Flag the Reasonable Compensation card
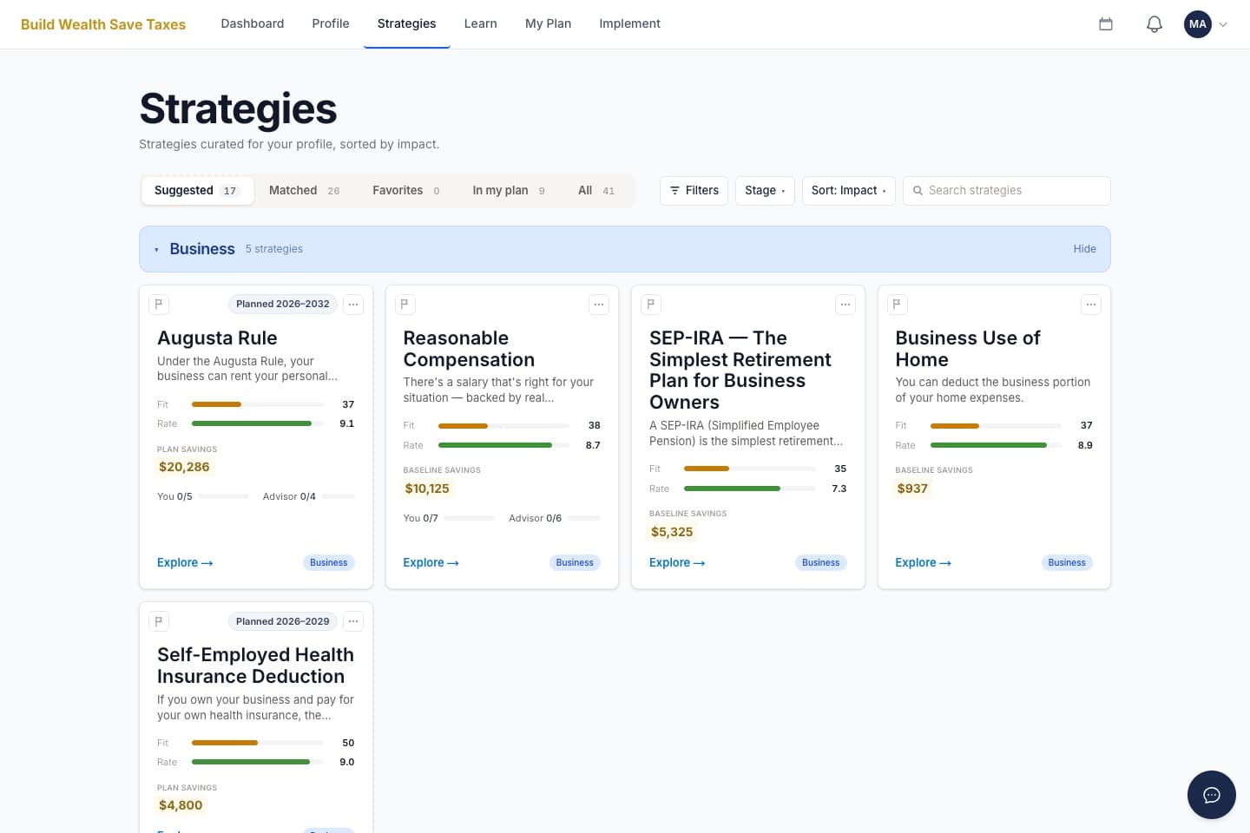Image resolution: width=1250 pixels, height=833 pixels. (x=405, y=305)
